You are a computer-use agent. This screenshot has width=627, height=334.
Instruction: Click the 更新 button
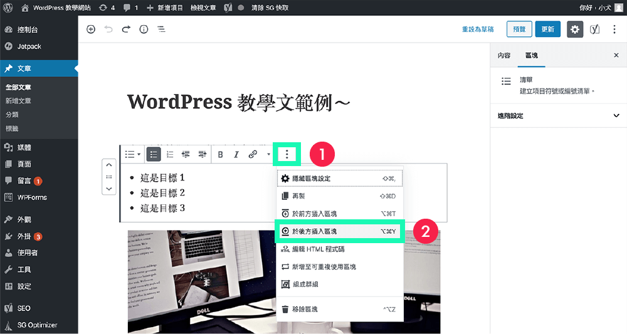coord(548,29)
